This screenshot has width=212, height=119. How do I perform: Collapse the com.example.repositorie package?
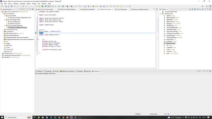5,26
